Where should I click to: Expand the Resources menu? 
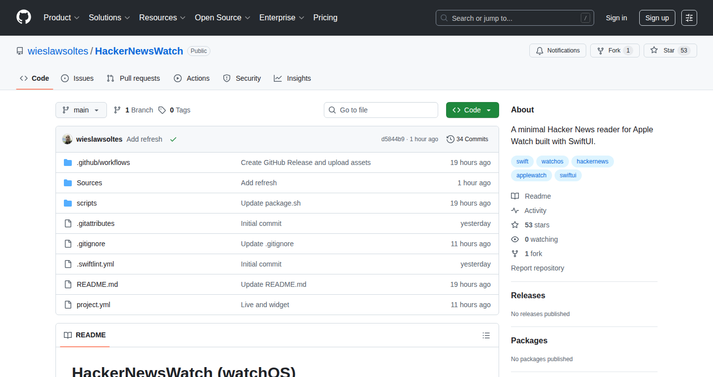[x=162, y=18]
